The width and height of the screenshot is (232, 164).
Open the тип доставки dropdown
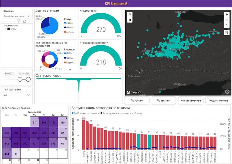tap(17, 95)
